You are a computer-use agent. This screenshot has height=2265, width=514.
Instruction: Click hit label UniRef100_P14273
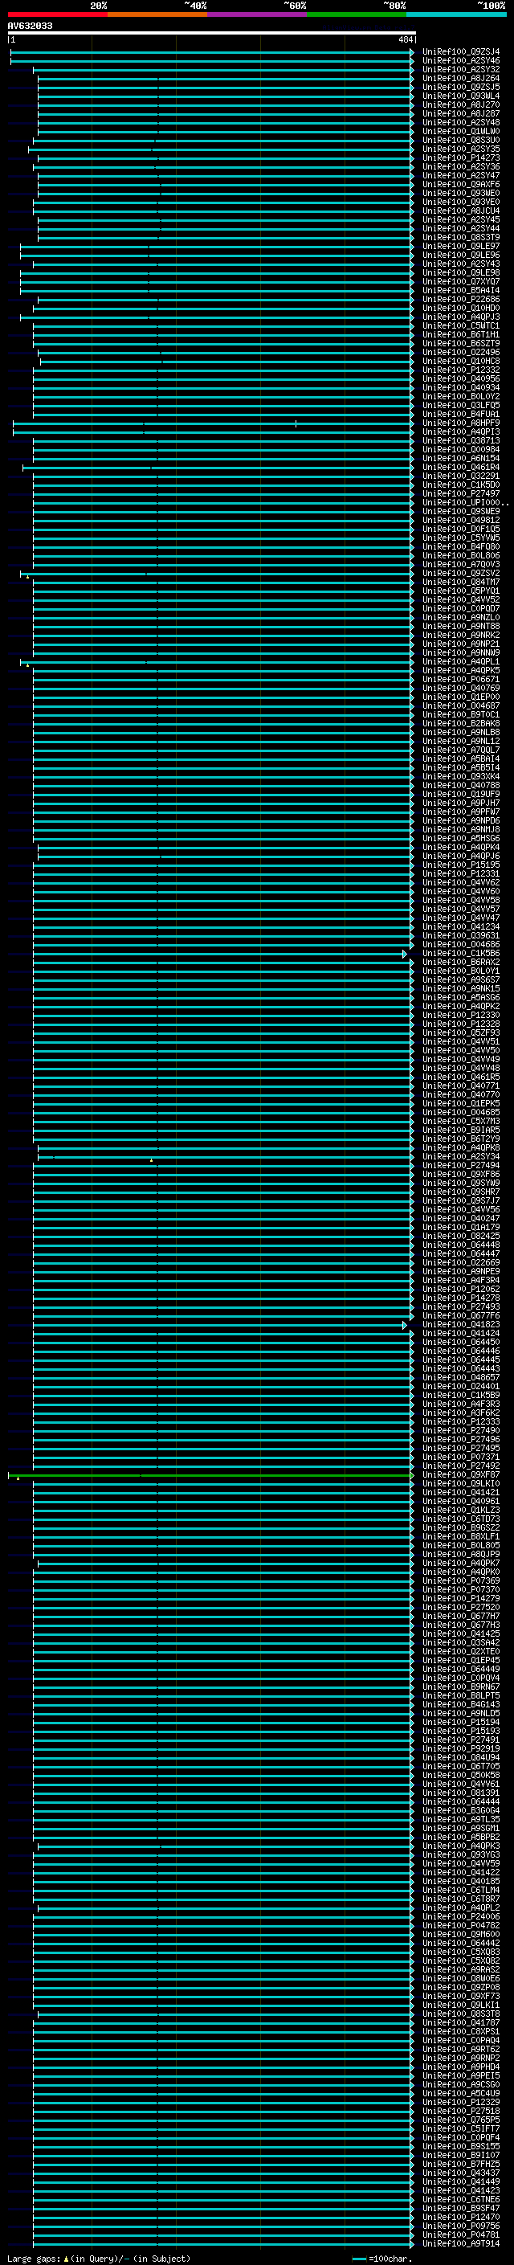click(461, 158)
